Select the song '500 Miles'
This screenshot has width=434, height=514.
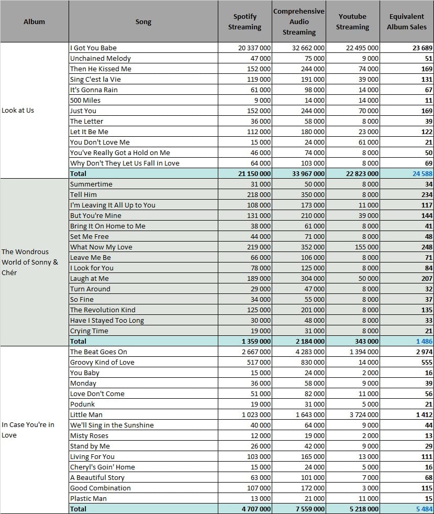[85, 100]
